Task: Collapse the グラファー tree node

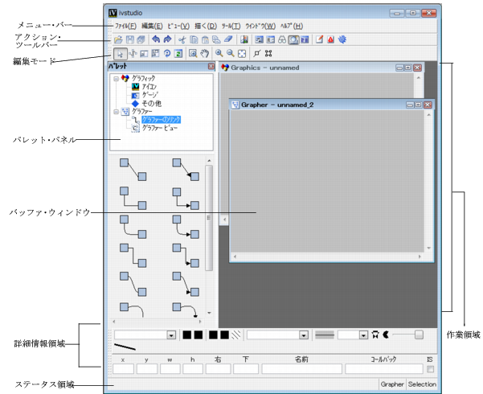Action: click(x=117, y=111)
